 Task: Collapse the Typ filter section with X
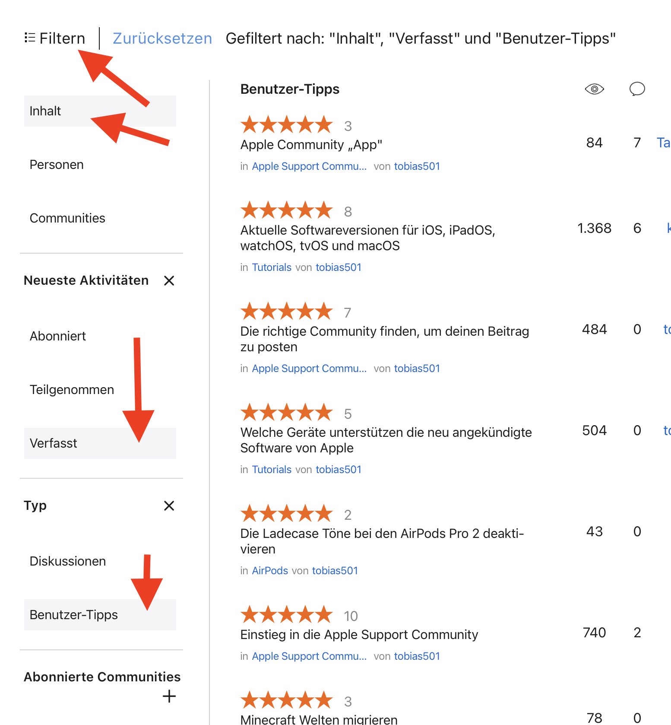coord(169,506)
